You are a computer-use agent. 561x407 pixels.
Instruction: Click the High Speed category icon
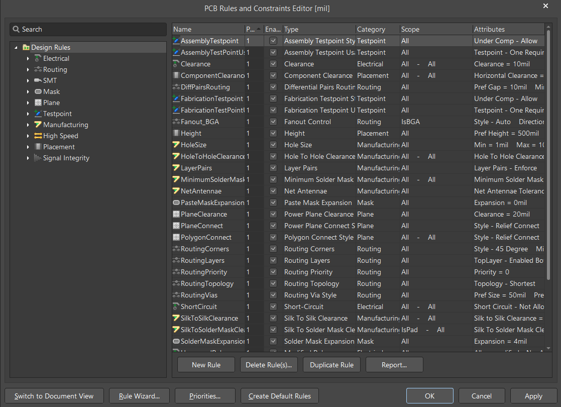38,136
